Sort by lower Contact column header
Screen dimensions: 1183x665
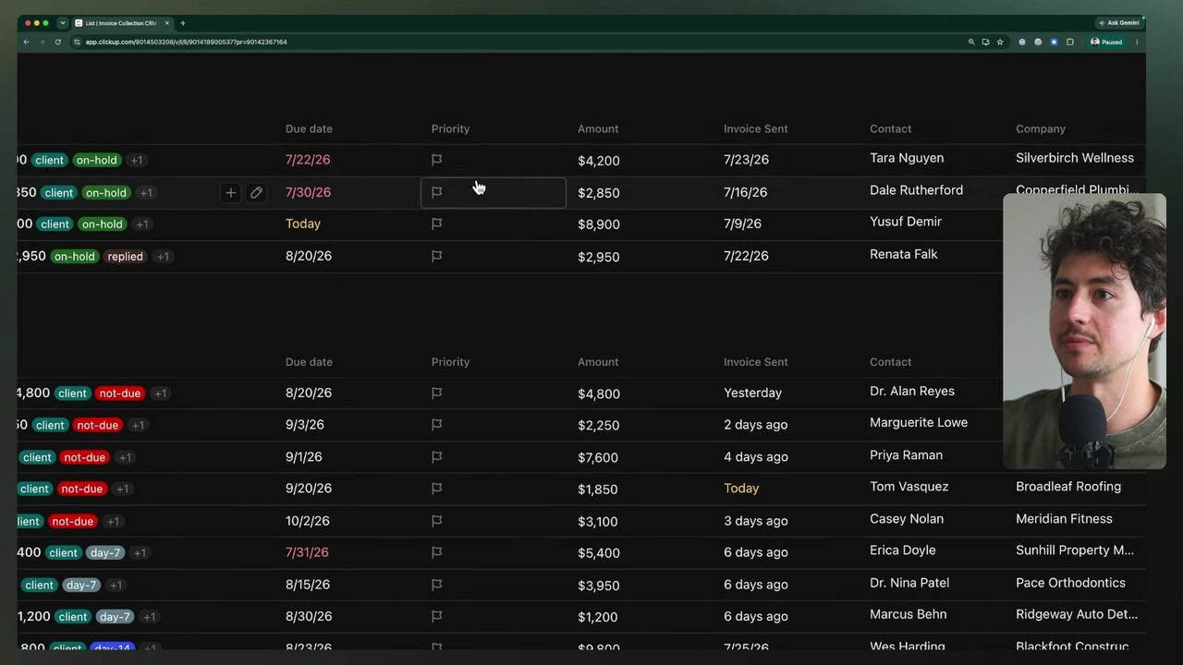(891, 362)
